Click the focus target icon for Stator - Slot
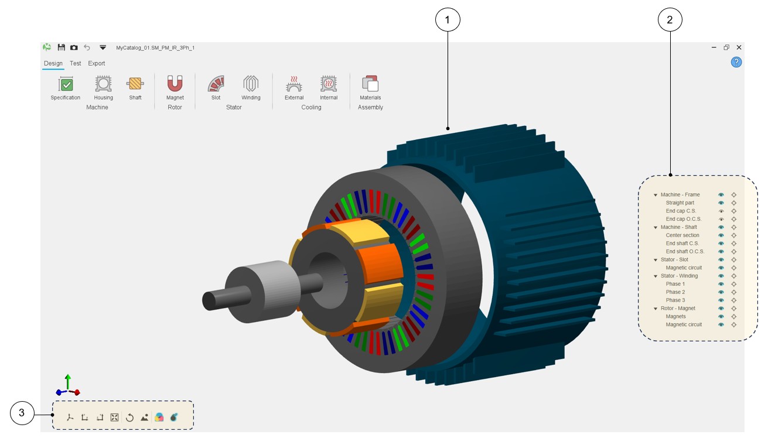Viewport: 768px width, 438px height. tap(734, 260)
